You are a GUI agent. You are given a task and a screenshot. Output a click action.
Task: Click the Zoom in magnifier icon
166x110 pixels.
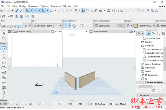(x=17, y=104)
